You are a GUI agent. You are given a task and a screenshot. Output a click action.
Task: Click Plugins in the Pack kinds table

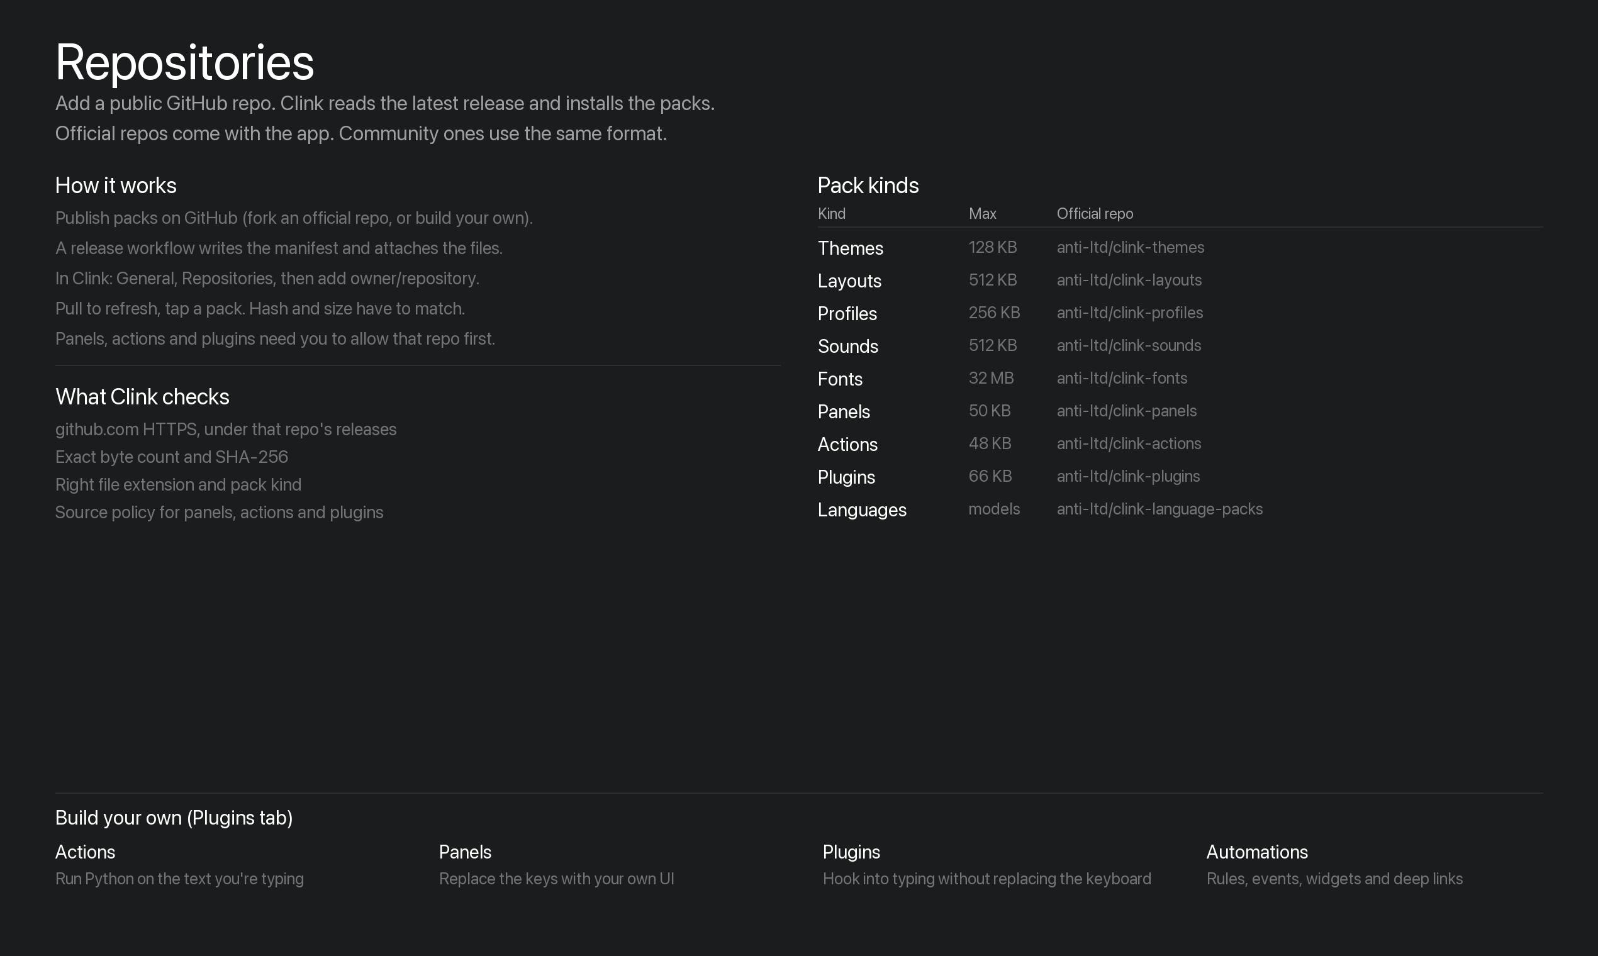coord(847,477)
